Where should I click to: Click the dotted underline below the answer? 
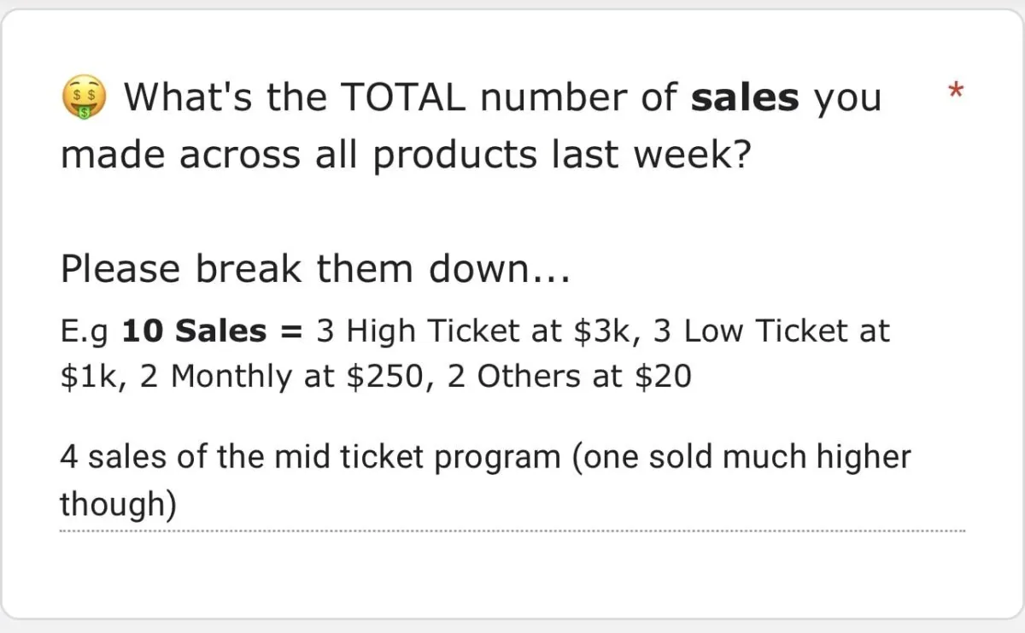pyautogui.click(x=512, y=530)
